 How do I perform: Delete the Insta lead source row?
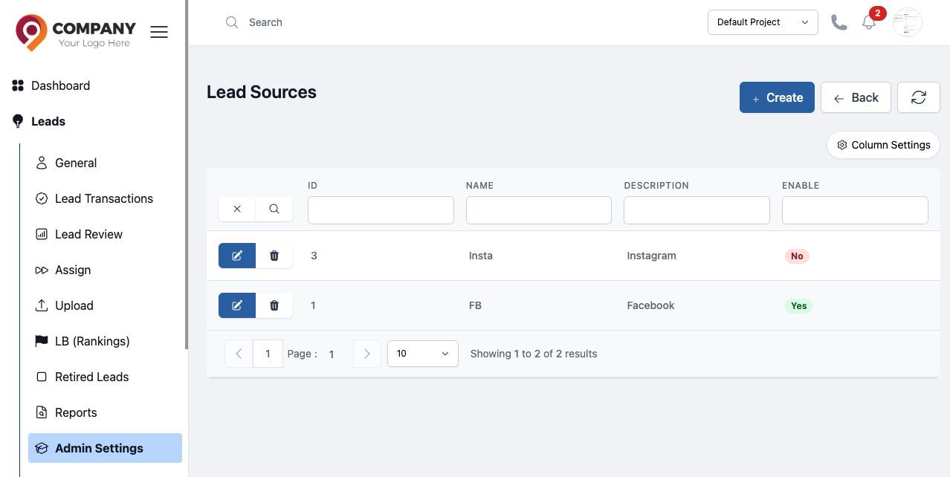(x=274, y=256)
